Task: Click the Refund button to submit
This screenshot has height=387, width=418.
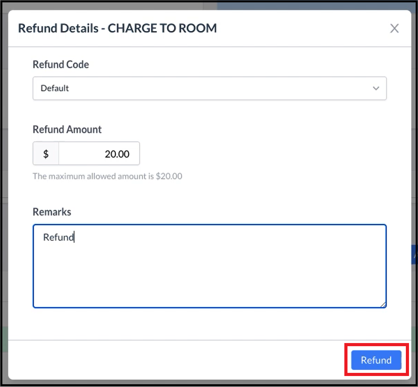Action: click(375, 360)
